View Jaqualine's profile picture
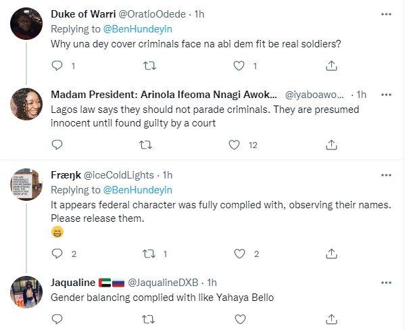The image size is (411, 330). pos(28,294)
